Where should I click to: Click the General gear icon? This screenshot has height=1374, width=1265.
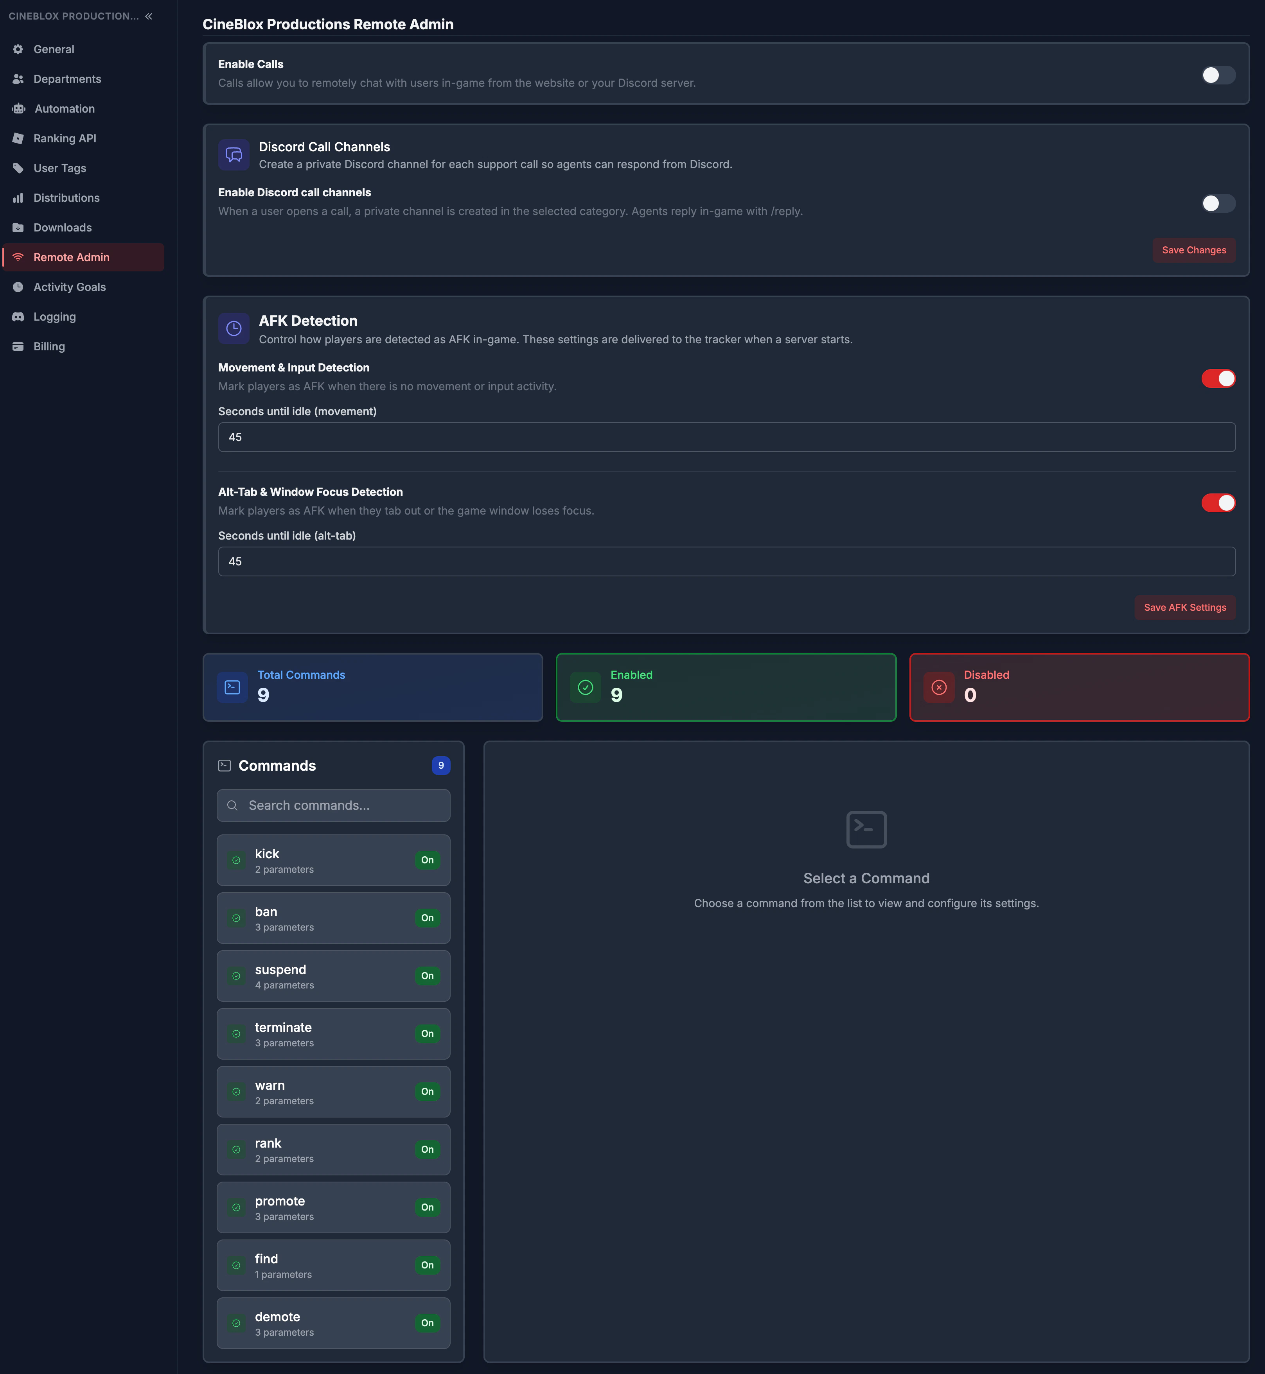pos(18,49)
